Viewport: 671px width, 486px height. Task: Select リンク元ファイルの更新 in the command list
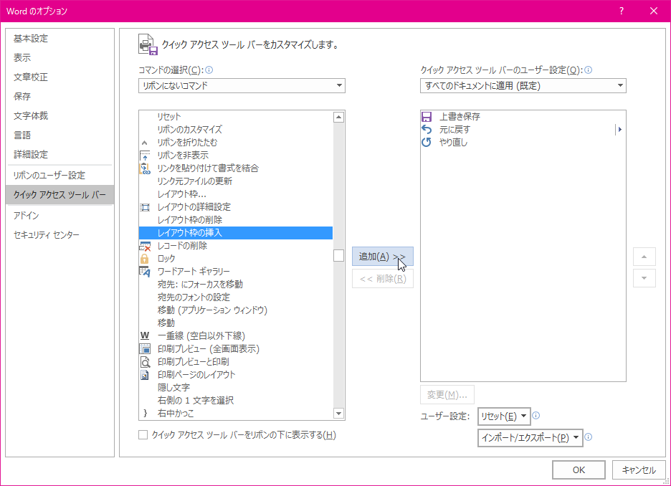pos(236,181)
